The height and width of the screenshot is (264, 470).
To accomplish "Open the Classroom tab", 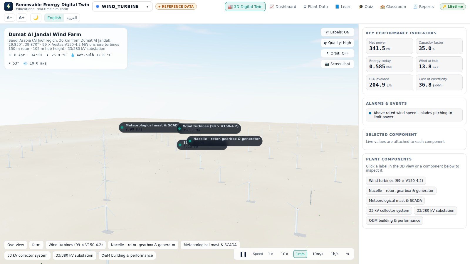I will (x=393, y=6).
